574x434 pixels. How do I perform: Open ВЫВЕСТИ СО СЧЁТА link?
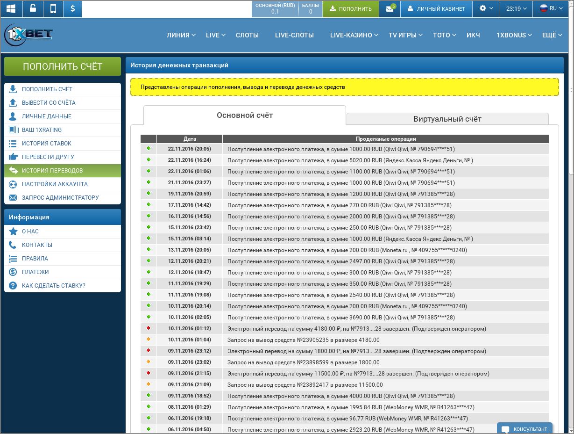pos(49,102)
